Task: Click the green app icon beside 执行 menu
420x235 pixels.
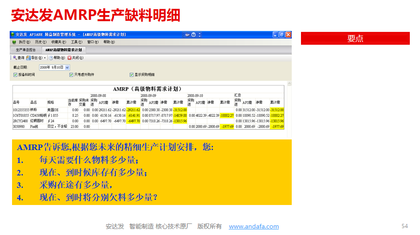Action: coord(14,42)
